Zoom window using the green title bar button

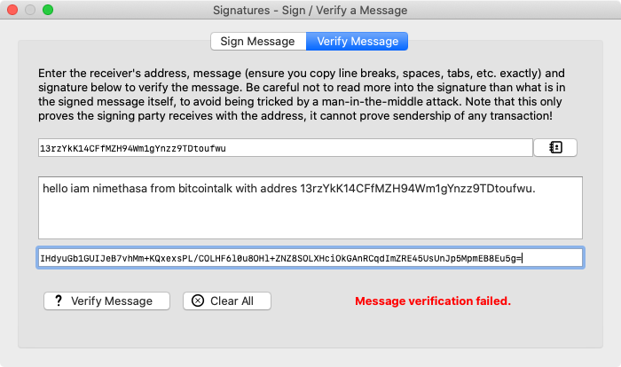48,10
